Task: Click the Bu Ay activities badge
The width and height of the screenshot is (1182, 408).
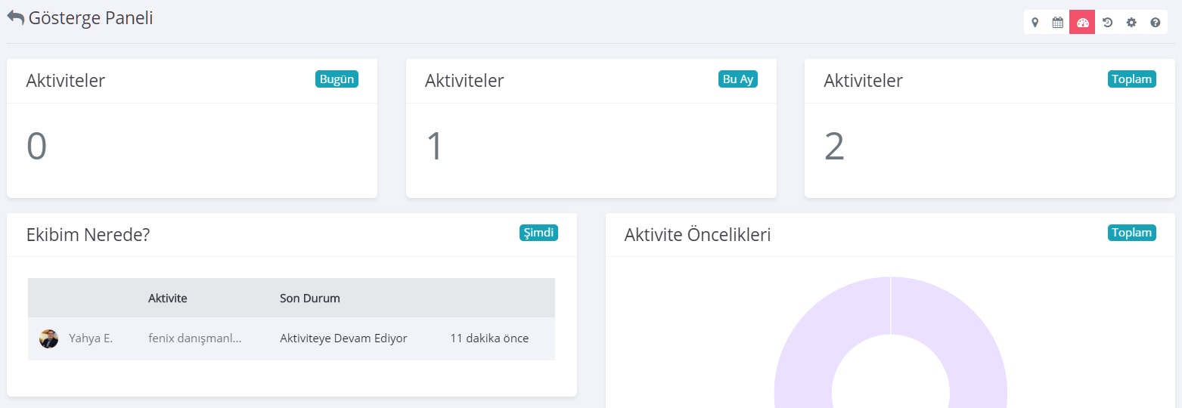Action: tap(737, 79)
